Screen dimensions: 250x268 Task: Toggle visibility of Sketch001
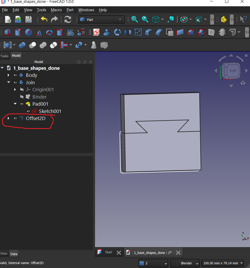click(29, 111)
